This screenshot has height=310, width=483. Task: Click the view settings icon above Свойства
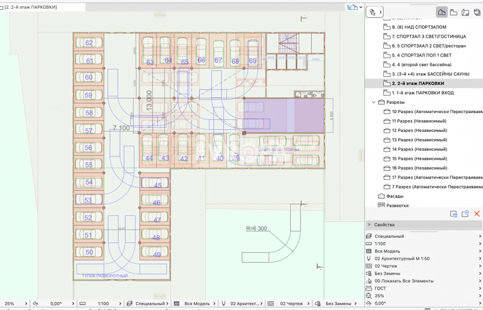tap(453, 214)
